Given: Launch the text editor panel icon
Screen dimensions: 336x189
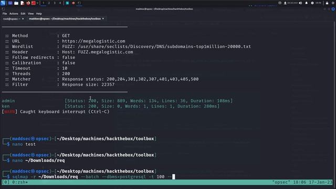Looking at the screenshot, I should point(22,3).
